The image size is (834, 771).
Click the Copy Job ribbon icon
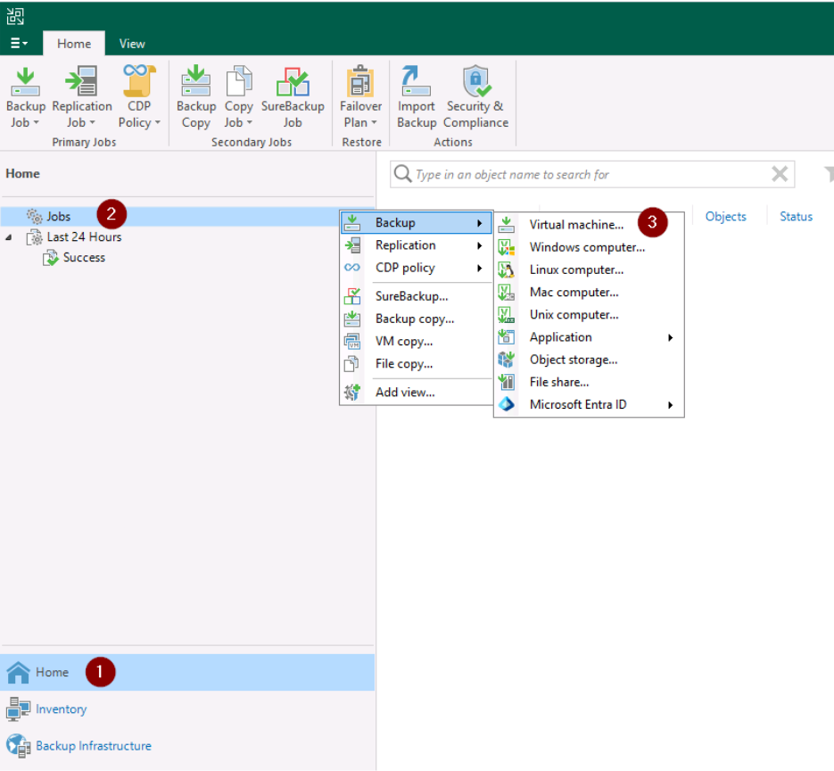tap(239, 81)
